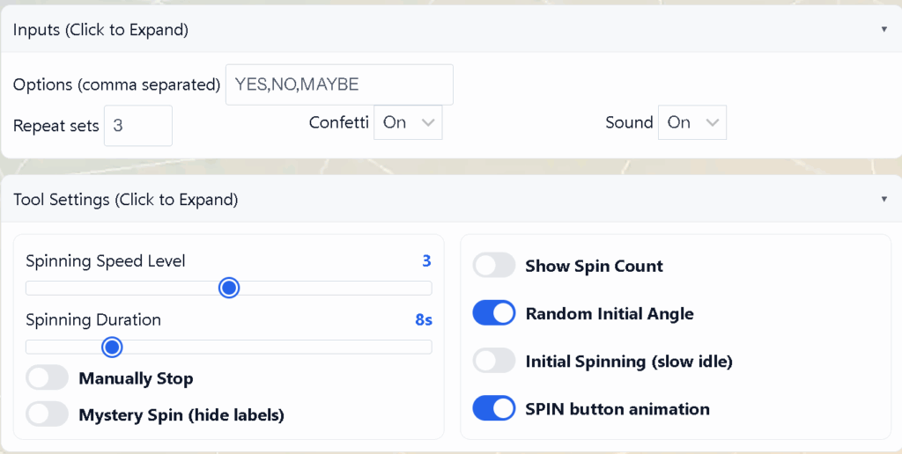Turn on Initial Spinning (slow idle)
The width and height of the screenshot is (902, 454).
(494, 361)
